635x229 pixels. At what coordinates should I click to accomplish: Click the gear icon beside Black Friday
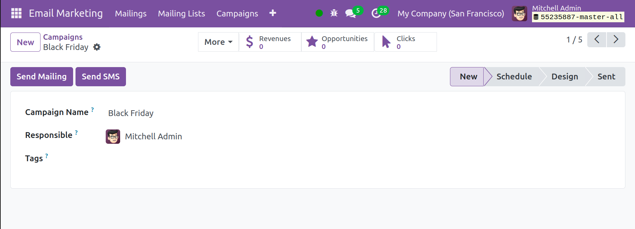97,47
